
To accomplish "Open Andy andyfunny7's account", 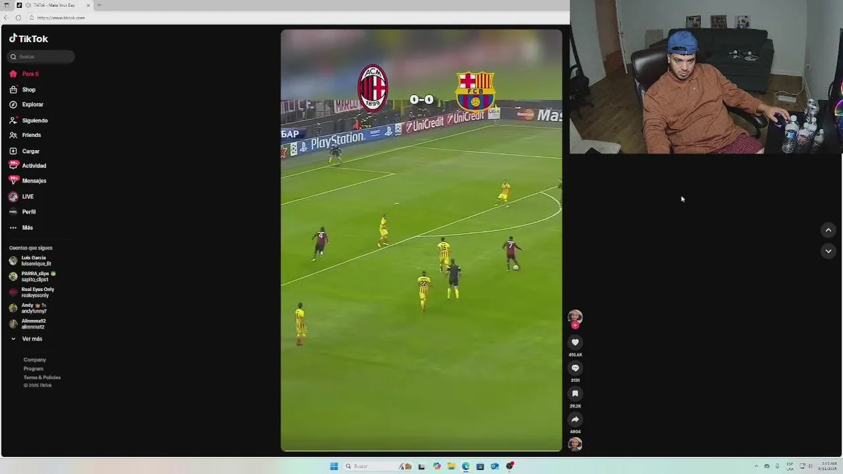I will 29,308.
